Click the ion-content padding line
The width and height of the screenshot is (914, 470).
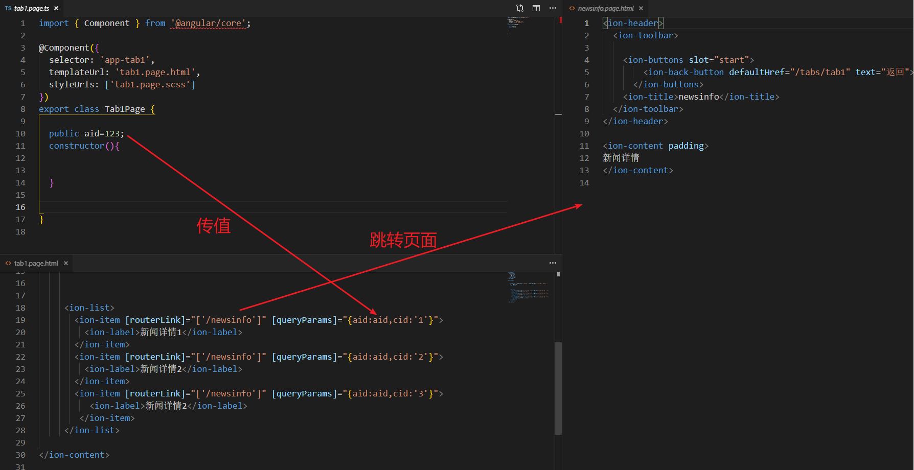(656, 146)
